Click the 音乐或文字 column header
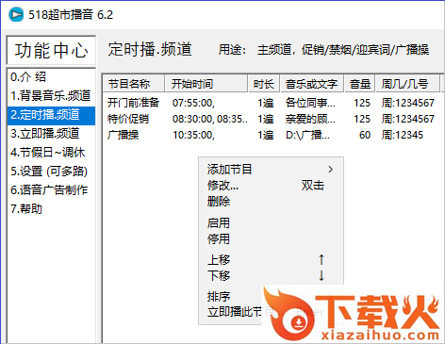The height and width of the screenshot is (344, 445). click(312, 84)
